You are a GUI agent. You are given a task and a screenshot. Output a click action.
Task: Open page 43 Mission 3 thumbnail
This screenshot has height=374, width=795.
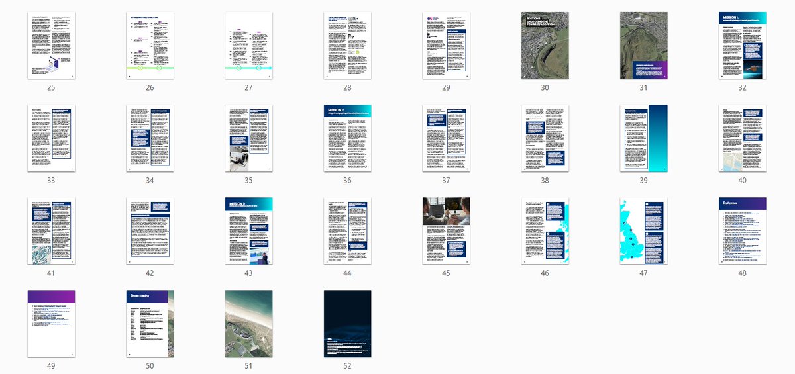(249, 231)
